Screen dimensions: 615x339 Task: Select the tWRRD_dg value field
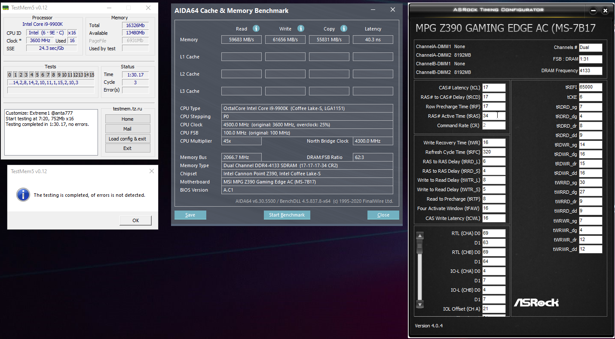coord(591,192)
